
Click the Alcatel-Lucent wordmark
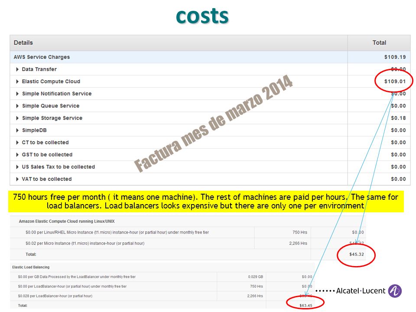pos(361,291)
